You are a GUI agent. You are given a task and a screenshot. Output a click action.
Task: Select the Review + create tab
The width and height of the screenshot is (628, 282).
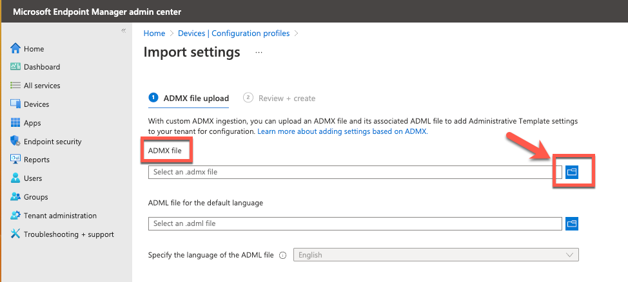[279, 98]
